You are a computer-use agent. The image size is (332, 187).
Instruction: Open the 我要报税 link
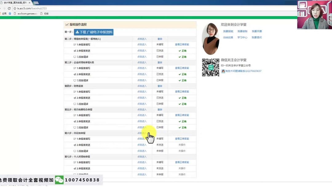(228, 31)
